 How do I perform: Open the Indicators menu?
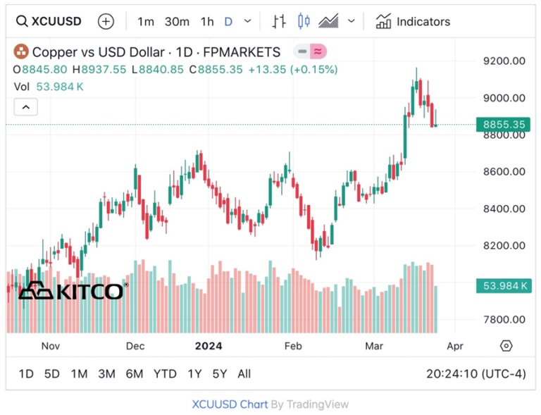coord(413,21)
